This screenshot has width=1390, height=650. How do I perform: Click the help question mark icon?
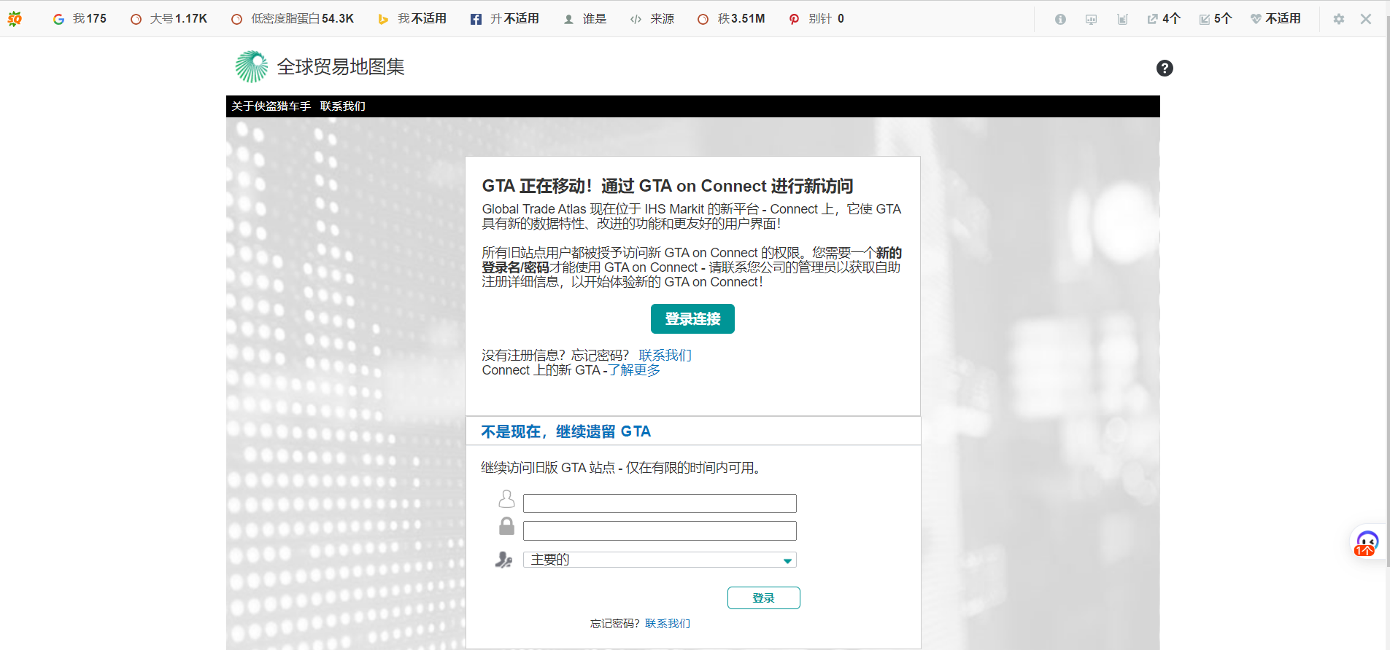1165,68
